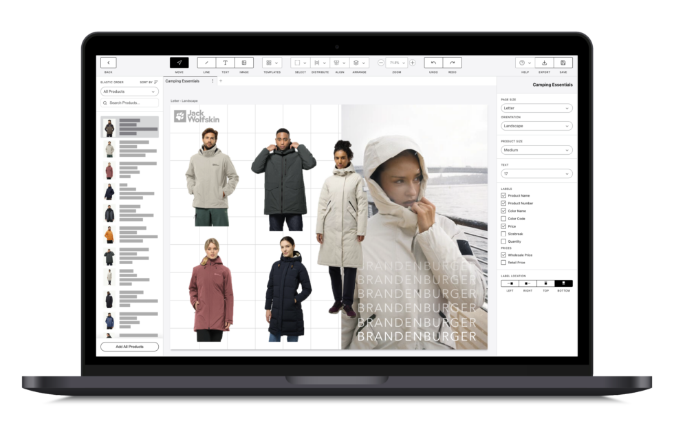
Task: Check the Retail Price option
Action: pyautogui.click(x=503, y=262)
